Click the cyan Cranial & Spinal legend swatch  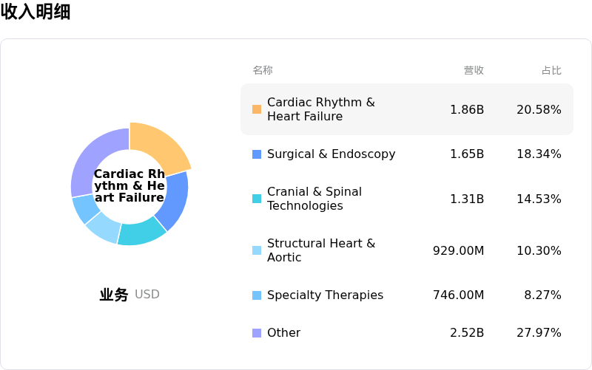pos(257,199)
